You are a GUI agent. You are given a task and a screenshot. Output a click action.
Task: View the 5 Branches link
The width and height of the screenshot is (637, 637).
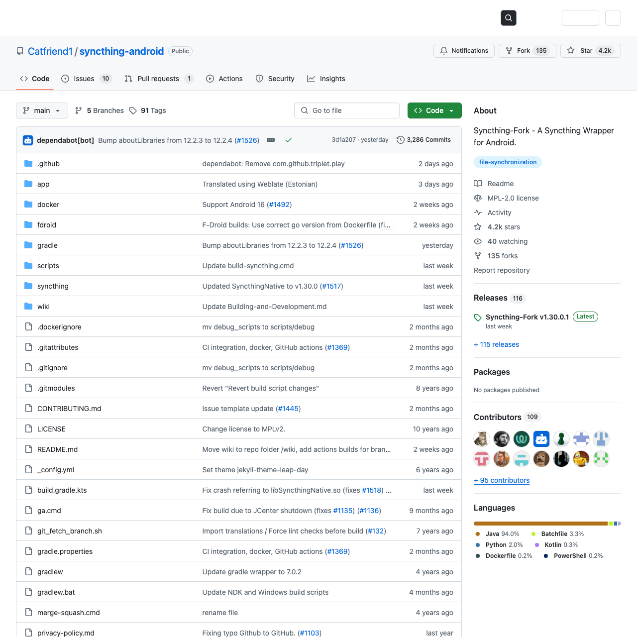100,110
